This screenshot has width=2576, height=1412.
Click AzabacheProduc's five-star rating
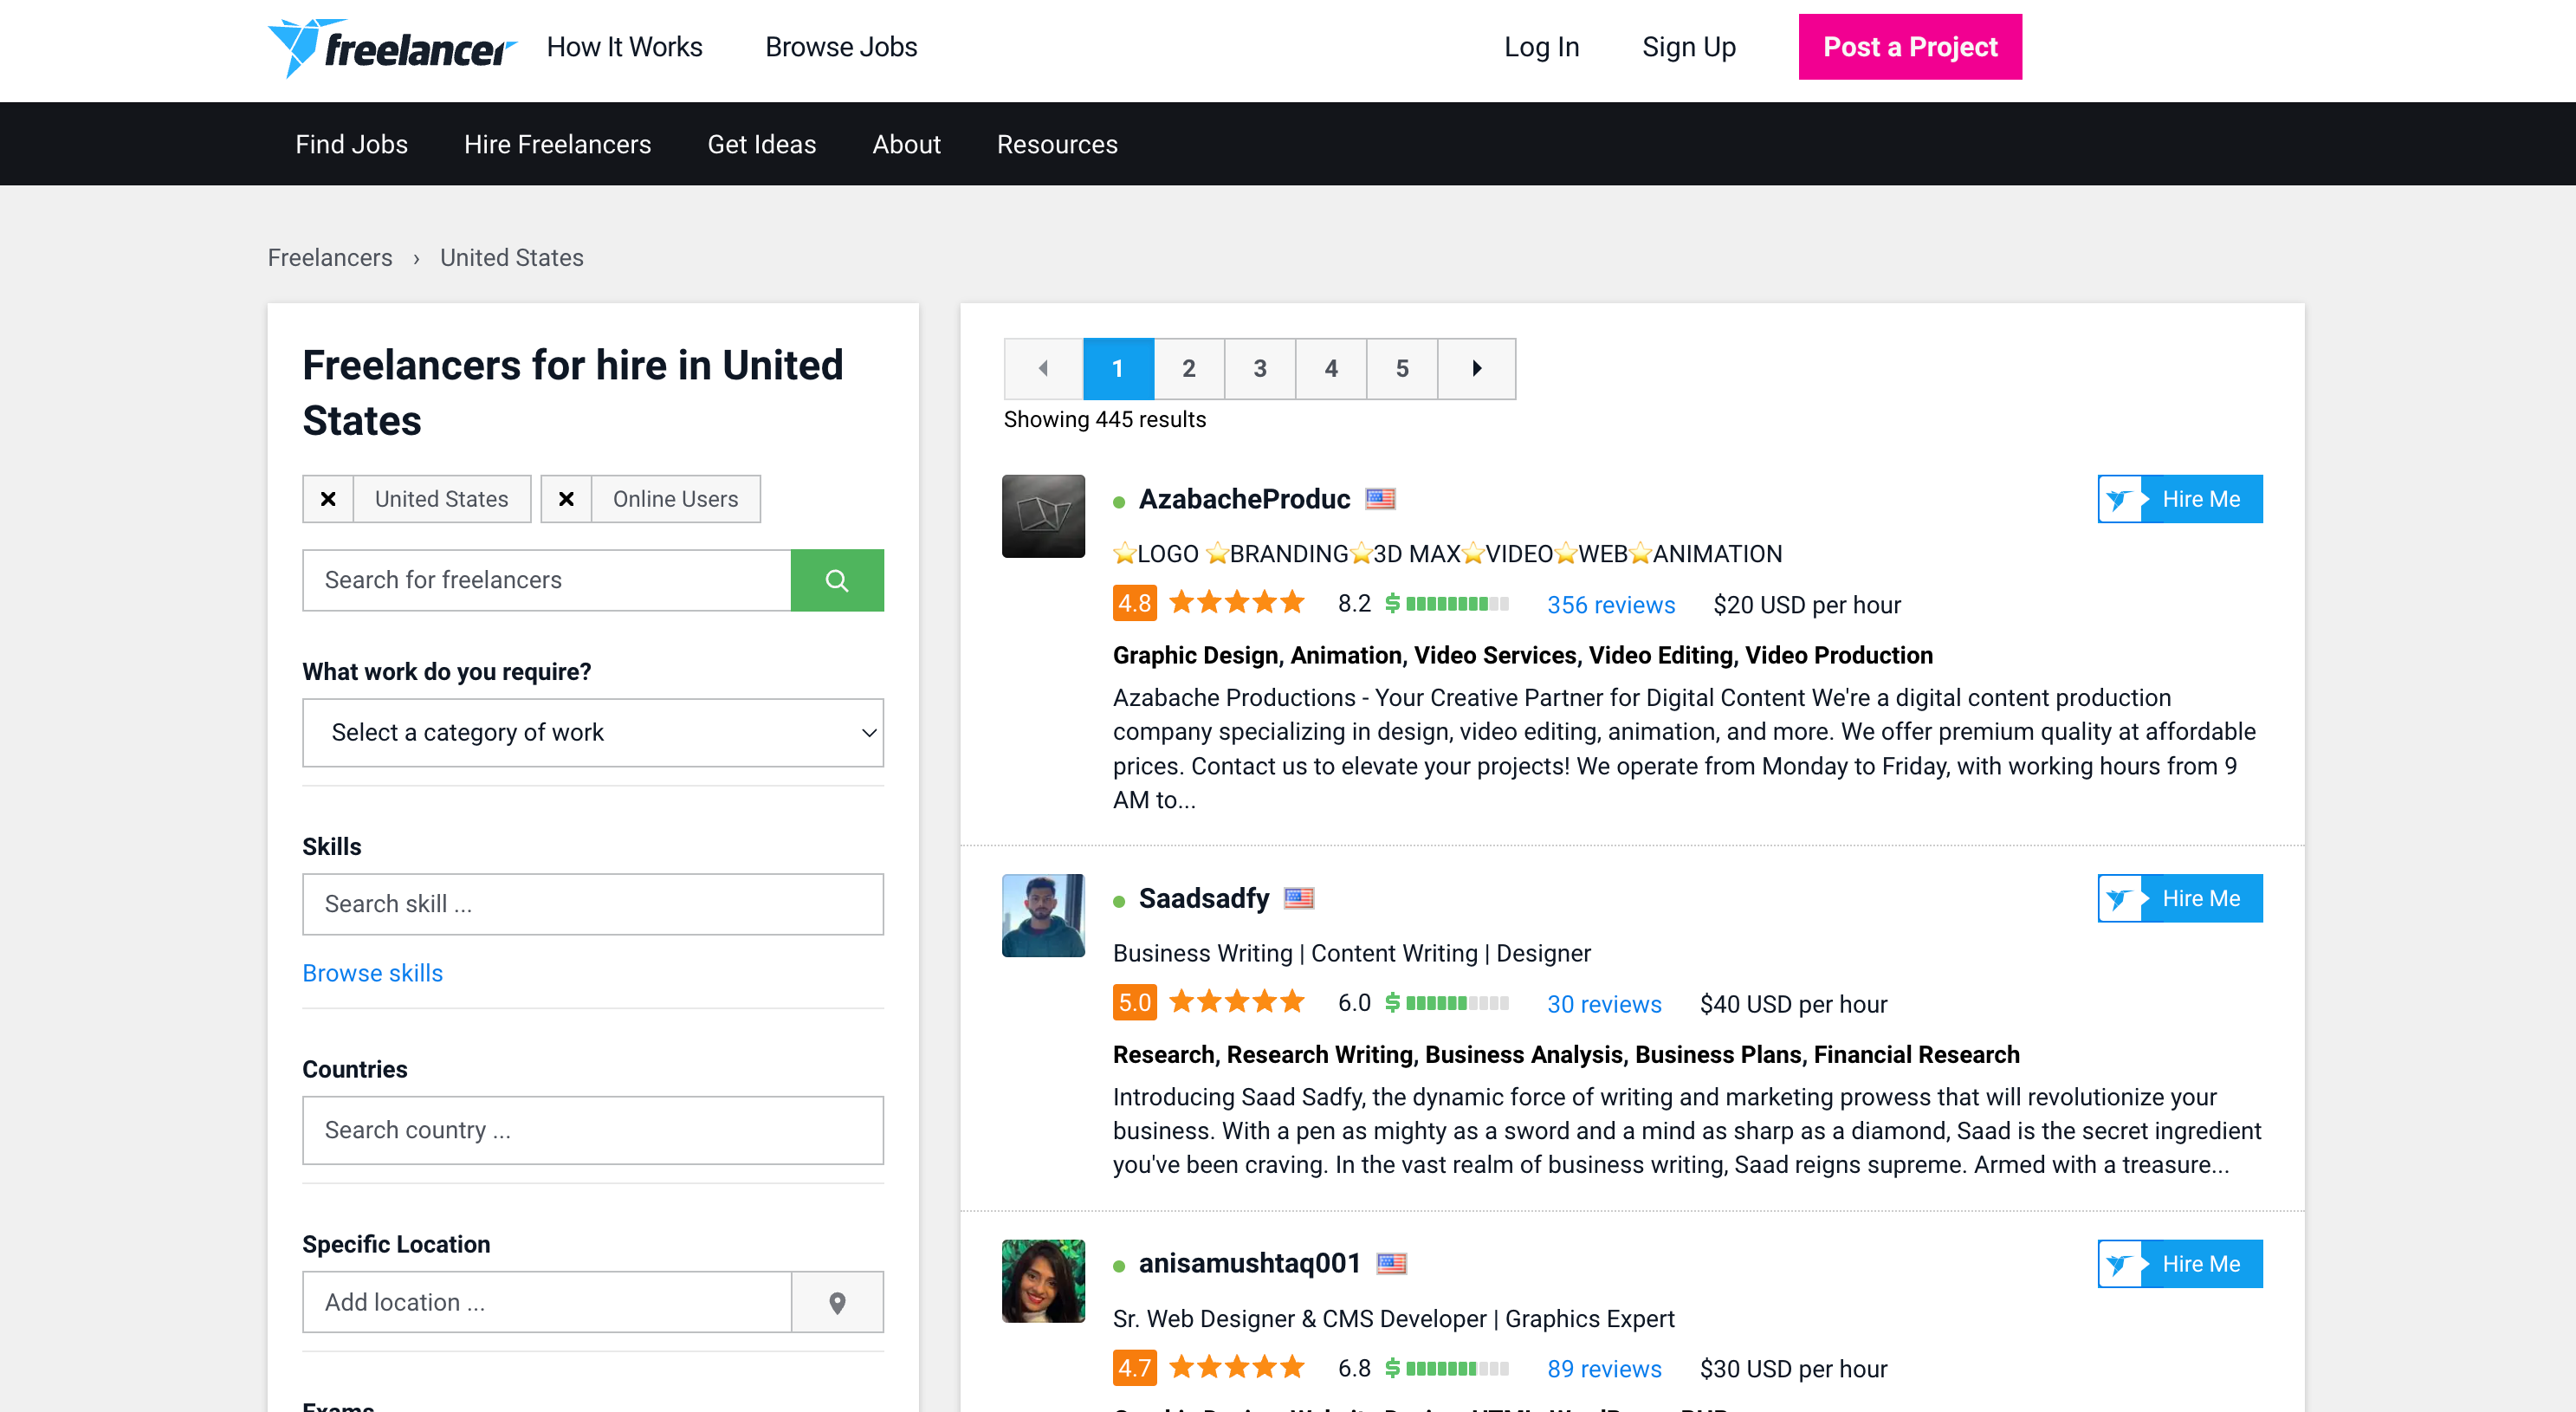point(1237,603)
